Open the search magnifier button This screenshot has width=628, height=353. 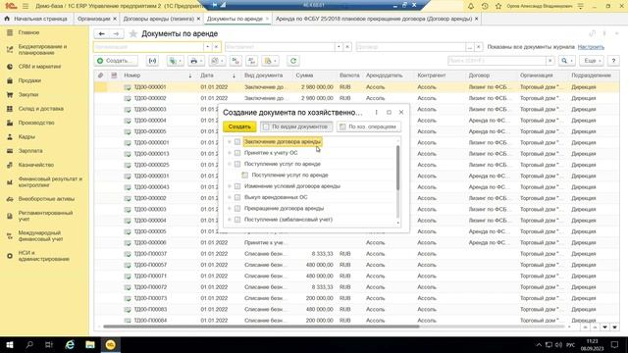point(567,61)
